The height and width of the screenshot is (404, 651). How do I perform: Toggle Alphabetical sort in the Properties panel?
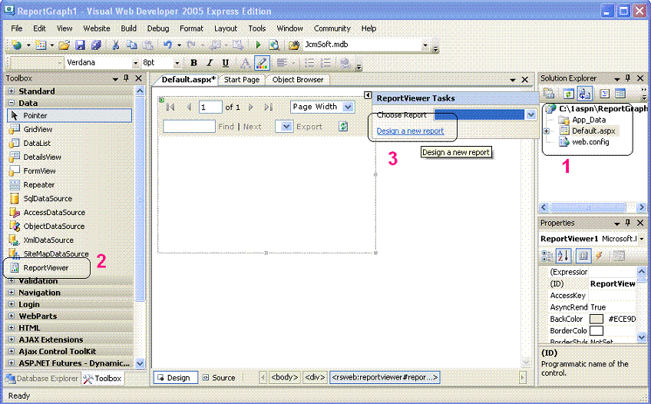(x=563, y=256)
